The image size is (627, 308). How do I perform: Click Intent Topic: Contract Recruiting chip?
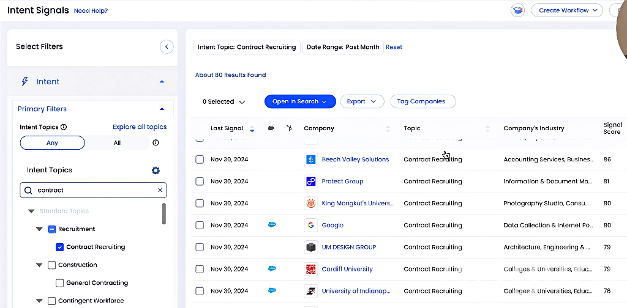(x=247, y=47)
